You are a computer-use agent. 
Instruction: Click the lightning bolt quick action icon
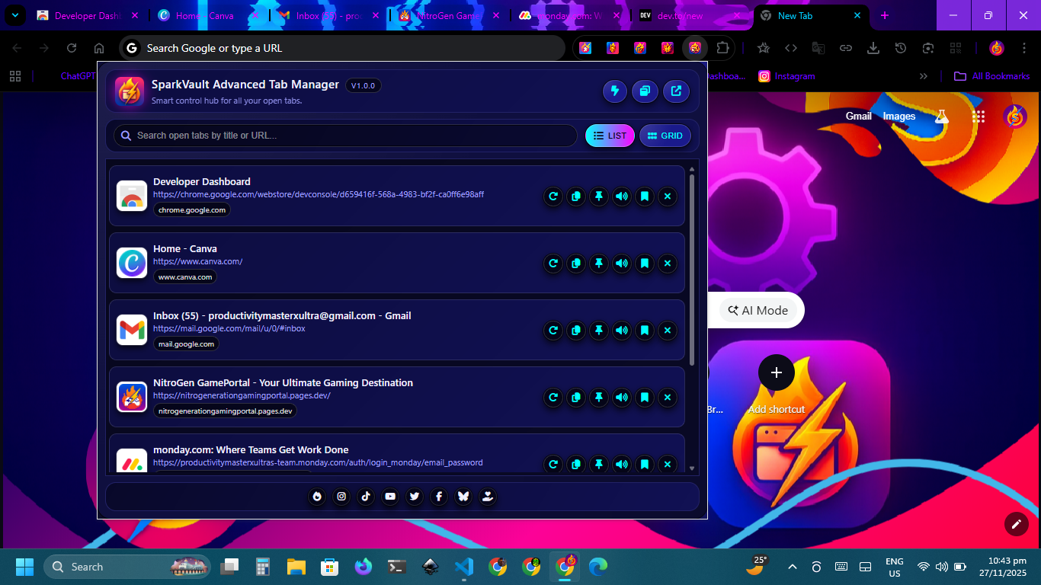tap(615, 91)
